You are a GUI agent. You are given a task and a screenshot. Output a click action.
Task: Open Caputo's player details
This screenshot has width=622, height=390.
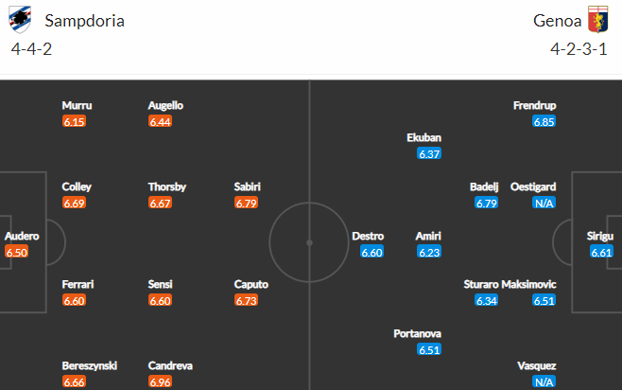click(251, 284)
